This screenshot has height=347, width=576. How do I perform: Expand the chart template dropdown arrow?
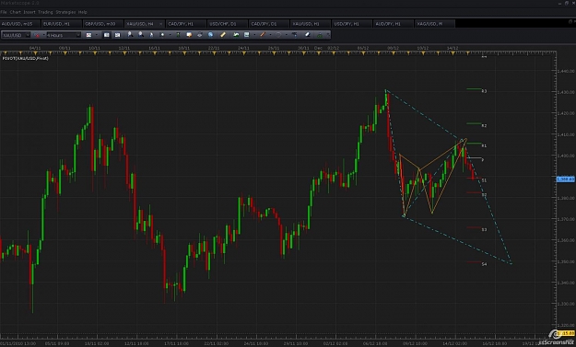pos(254,34)
